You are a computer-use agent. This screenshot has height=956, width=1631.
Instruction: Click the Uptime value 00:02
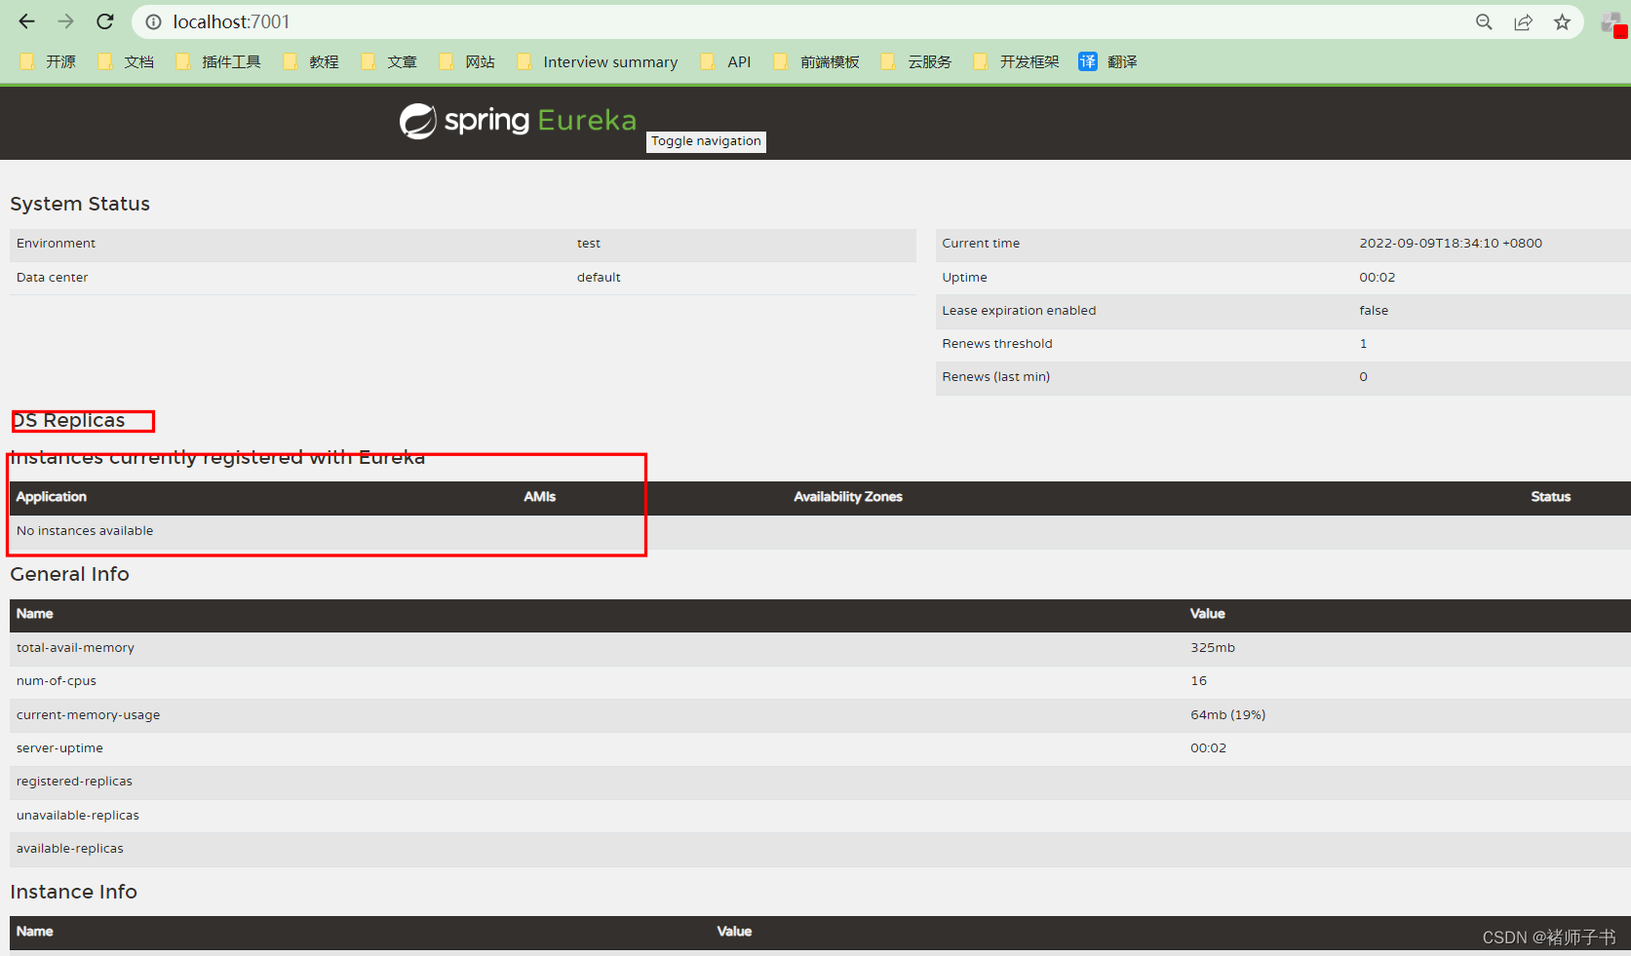1377,278
